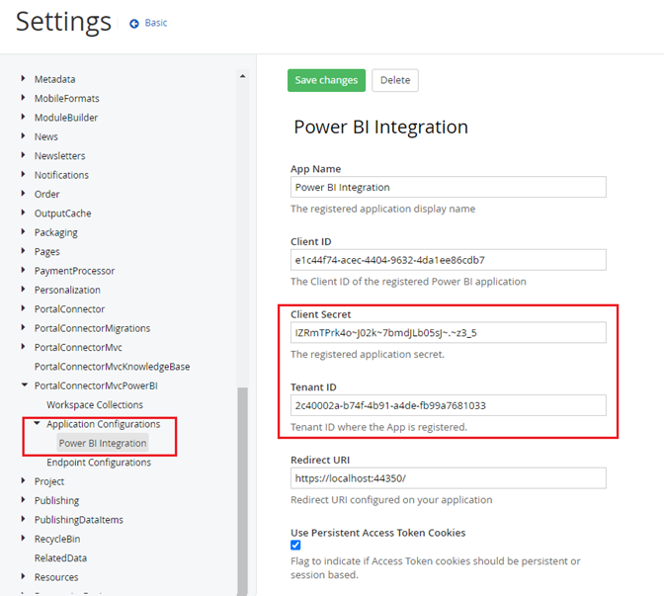The height and width of the screenshot is (596, 664).
Task: Select PaymentProcessor in the settings tree
Action: point(74,271)
